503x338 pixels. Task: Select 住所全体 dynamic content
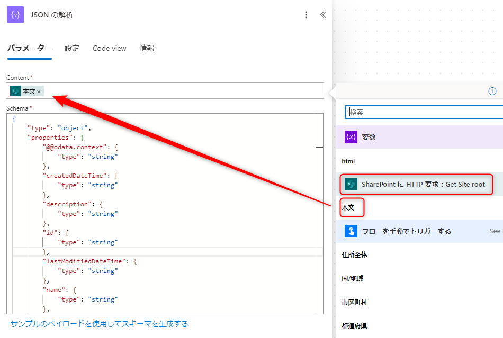pos(354,255)
